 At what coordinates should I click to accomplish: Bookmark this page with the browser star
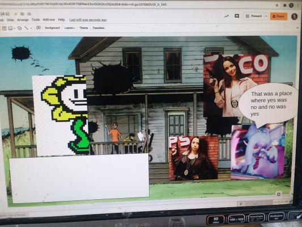click(x=277, y=6)
